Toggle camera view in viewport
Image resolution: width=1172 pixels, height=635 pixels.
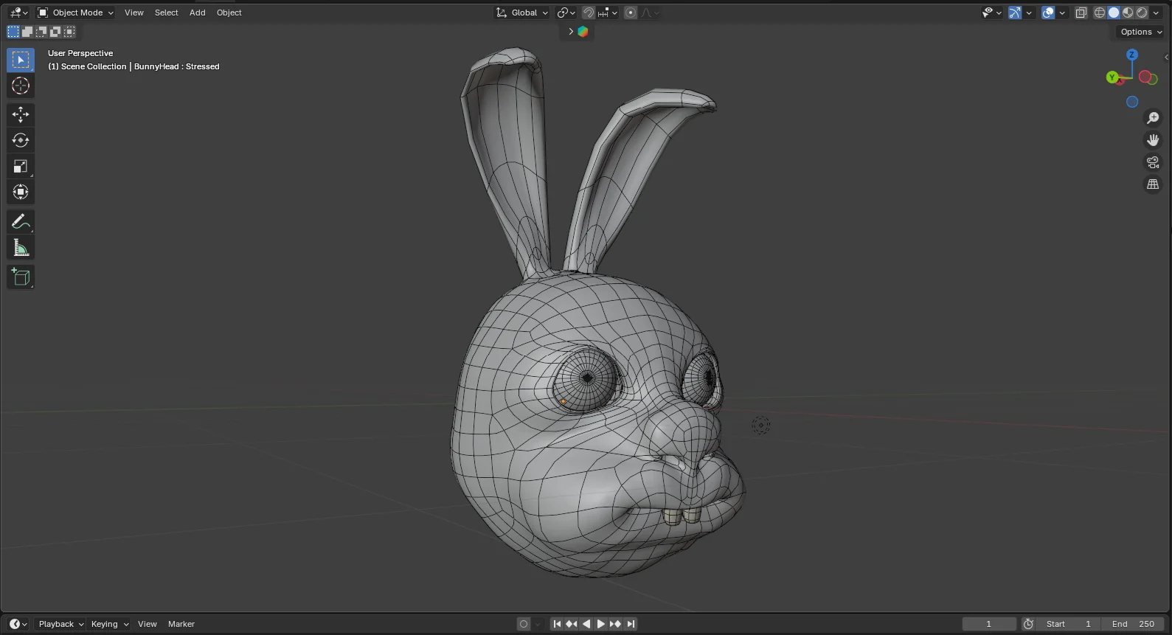tap(1153, 162)
